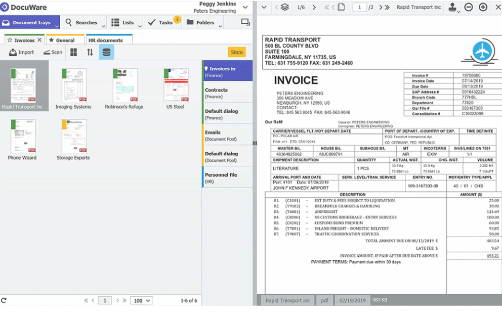Go to next tray page
The width and height of the screenshot is (502, 320).
point(117,300)
